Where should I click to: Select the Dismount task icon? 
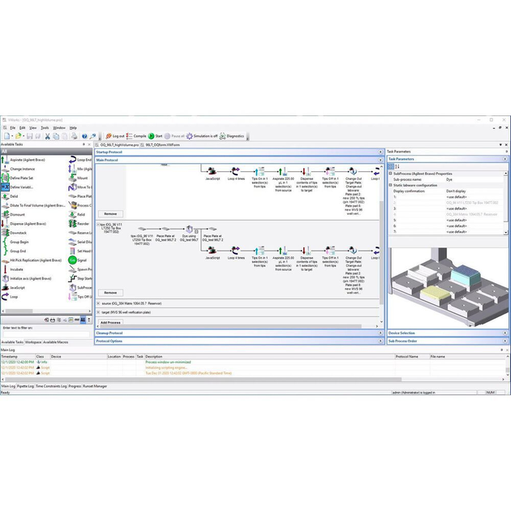point(5,214)
